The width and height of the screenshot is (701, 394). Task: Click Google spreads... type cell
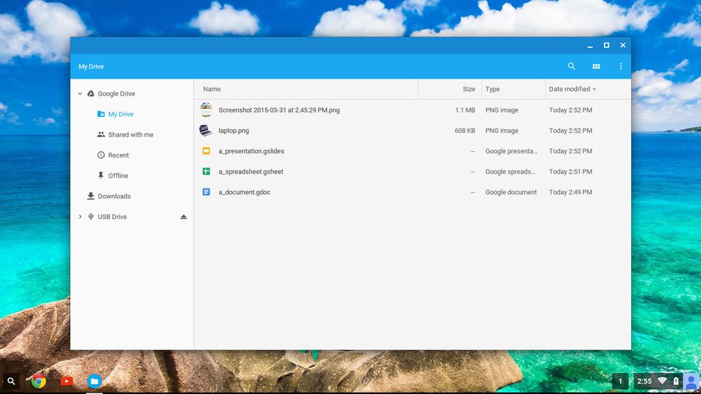point(510,172)
